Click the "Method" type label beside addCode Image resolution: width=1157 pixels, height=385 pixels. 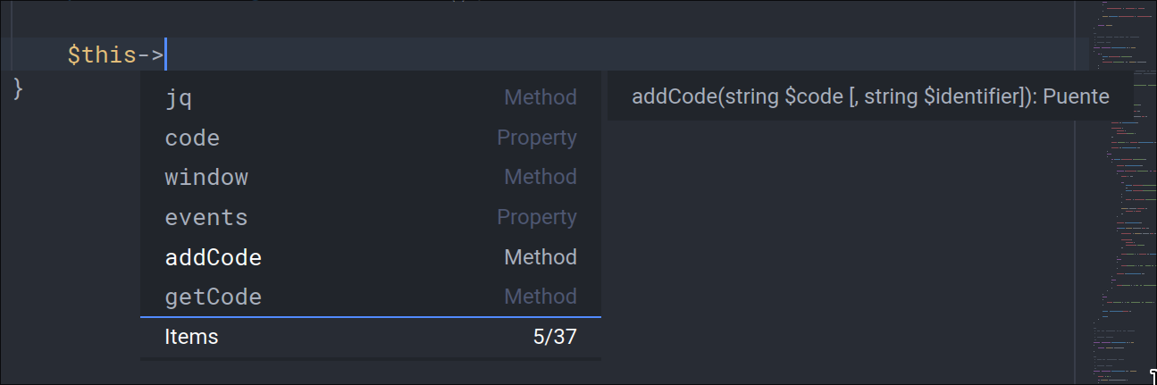(x=540, y=257)
